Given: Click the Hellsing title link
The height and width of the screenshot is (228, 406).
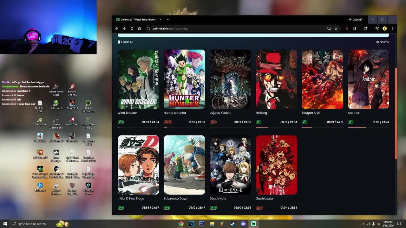Looking at the screenshot, I should 261,113.
